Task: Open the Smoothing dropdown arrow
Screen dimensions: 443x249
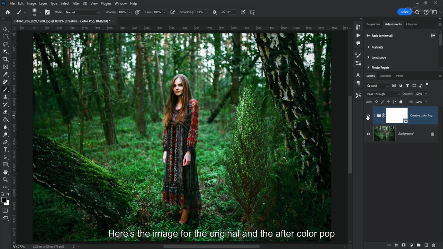Action: coord(208,12)
